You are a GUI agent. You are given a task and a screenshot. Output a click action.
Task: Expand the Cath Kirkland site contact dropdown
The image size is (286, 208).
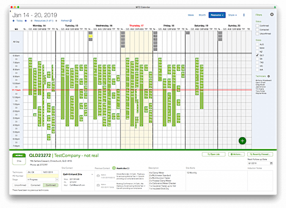pyautogui.click(x=92, y=175)
